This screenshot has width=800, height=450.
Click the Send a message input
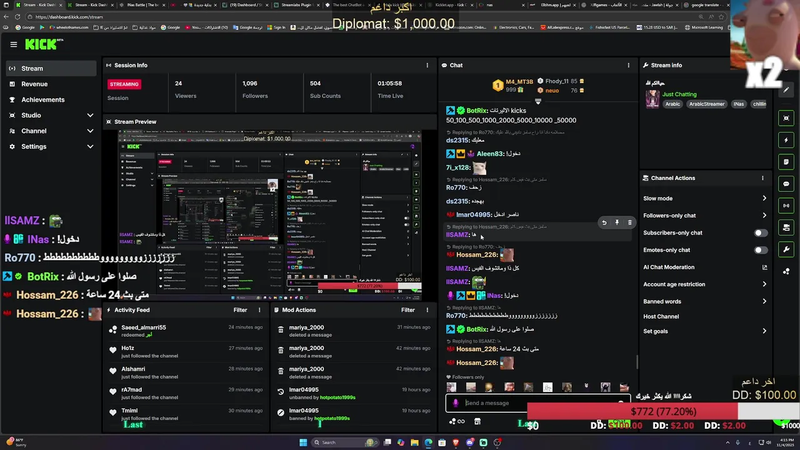coord(539,403)
